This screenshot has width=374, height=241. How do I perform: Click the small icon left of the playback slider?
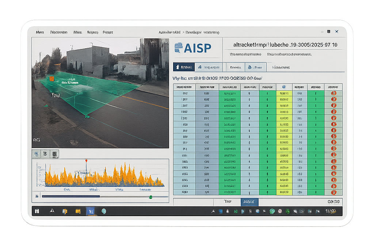tap(37, 196)
